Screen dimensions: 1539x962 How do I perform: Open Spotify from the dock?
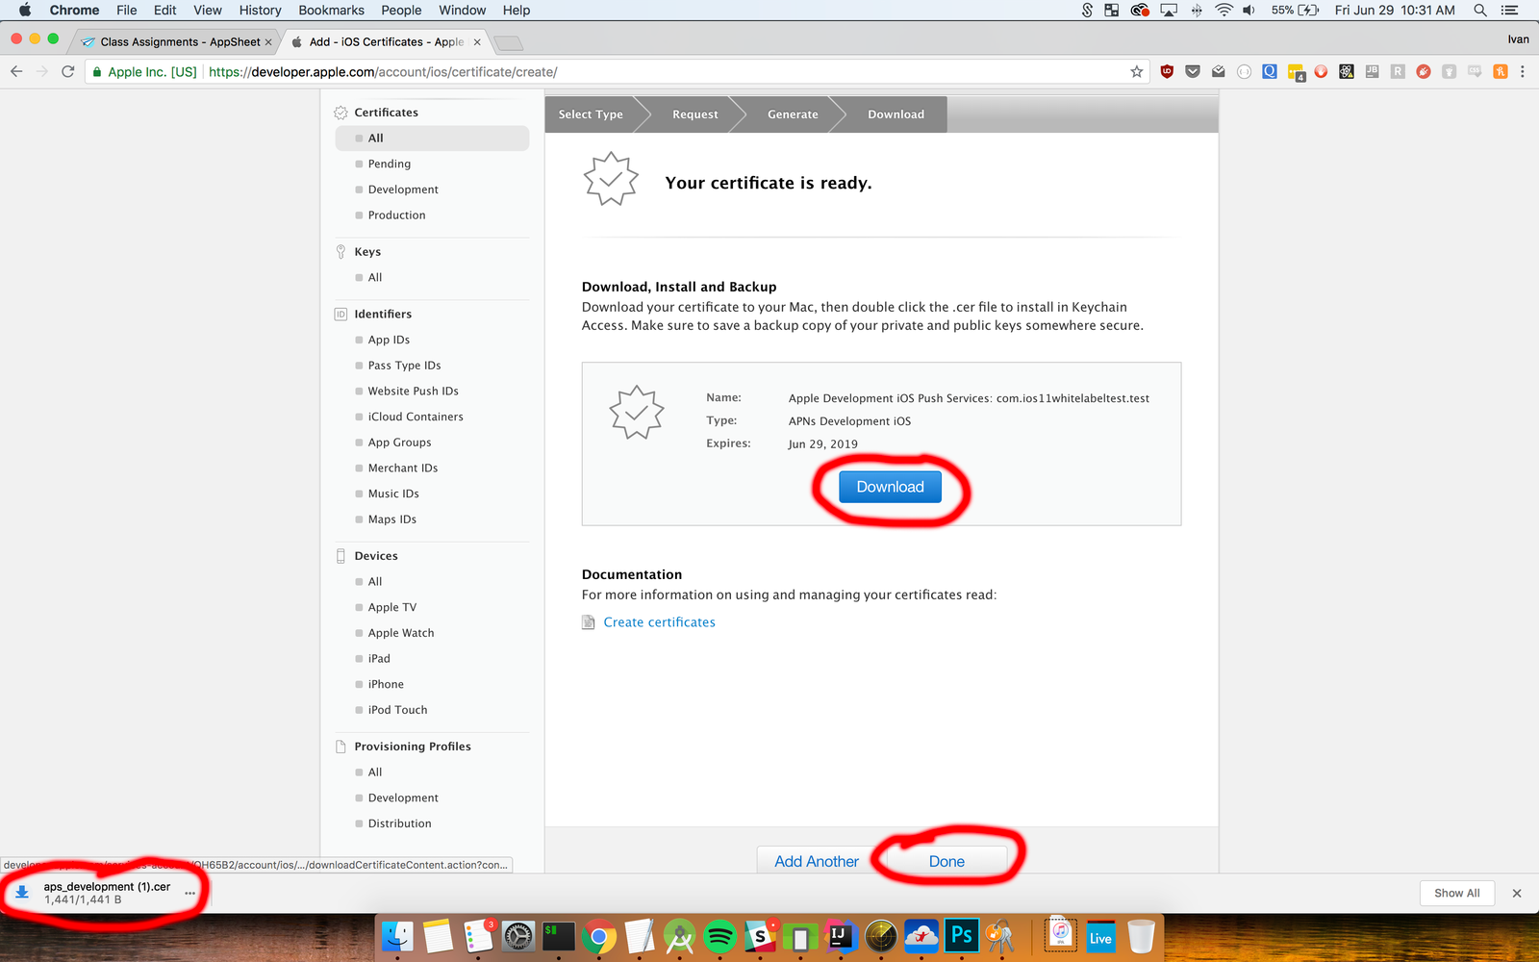tap(719, 936)
